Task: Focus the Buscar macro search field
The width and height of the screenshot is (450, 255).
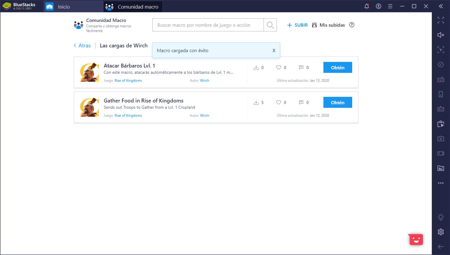Action: tap(208, 25)
